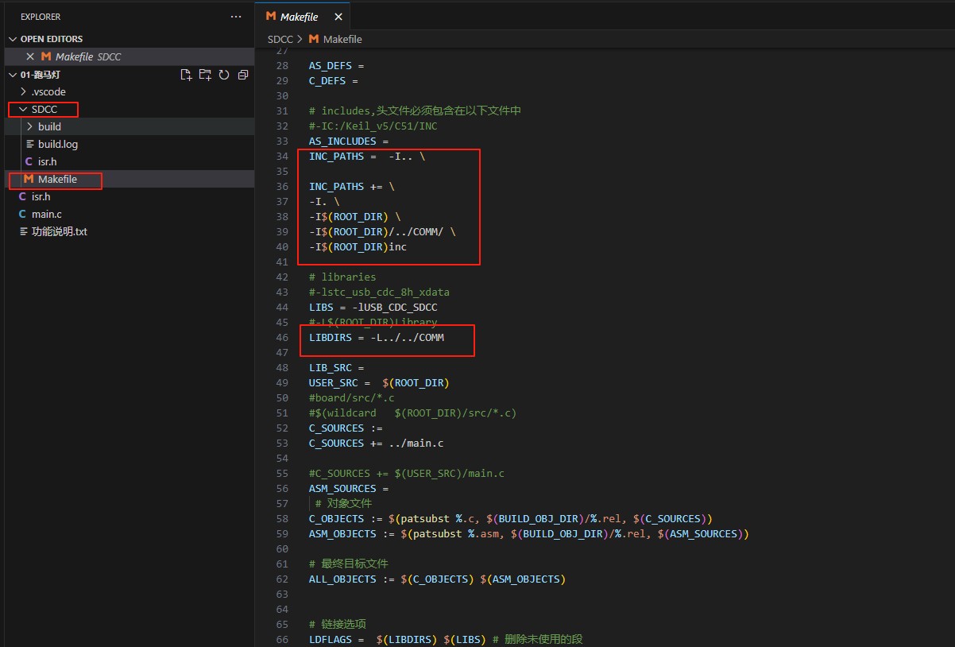Place cursor on the LIBDIRS line
The height and width of the screenshot is (647, 955).
tap(377, 338)
